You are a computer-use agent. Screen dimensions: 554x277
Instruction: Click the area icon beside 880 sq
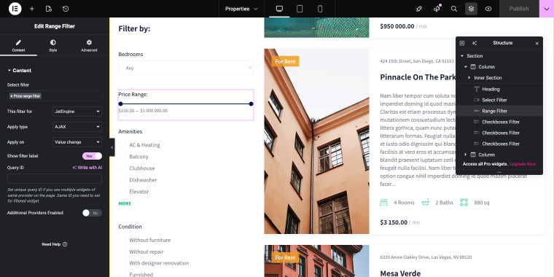[464, 203]
